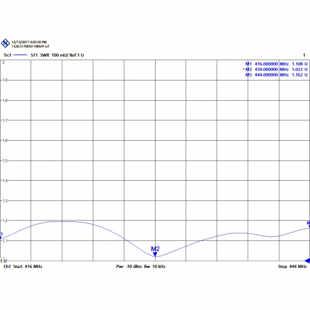Viewport: 310px width, 310px height.
Task: Click the 1.9 axis tick label
Action: click(x=5, y=80)
